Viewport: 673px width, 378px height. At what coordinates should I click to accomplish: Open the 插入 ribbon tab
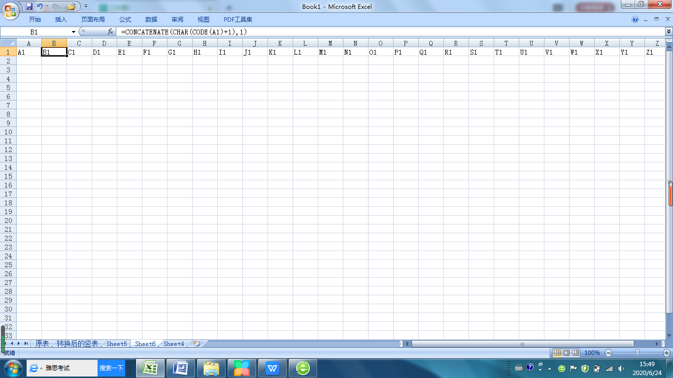61,20
